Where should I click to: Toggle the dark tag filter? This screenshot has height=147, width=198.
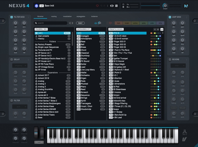tap(119, 23)
